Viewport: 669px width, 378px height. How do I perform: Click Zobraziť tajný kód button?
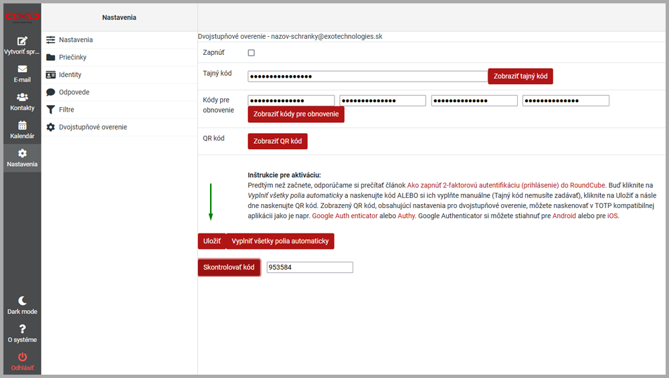point(520,76)
